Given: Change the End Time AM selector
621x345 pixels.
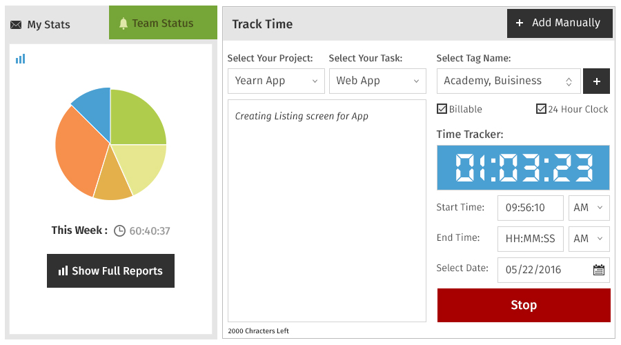Looking at the screenshot, I should coord(589,239).
